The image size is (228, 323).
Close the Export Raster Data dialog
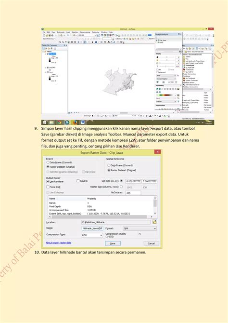click(x=157, y=152)
